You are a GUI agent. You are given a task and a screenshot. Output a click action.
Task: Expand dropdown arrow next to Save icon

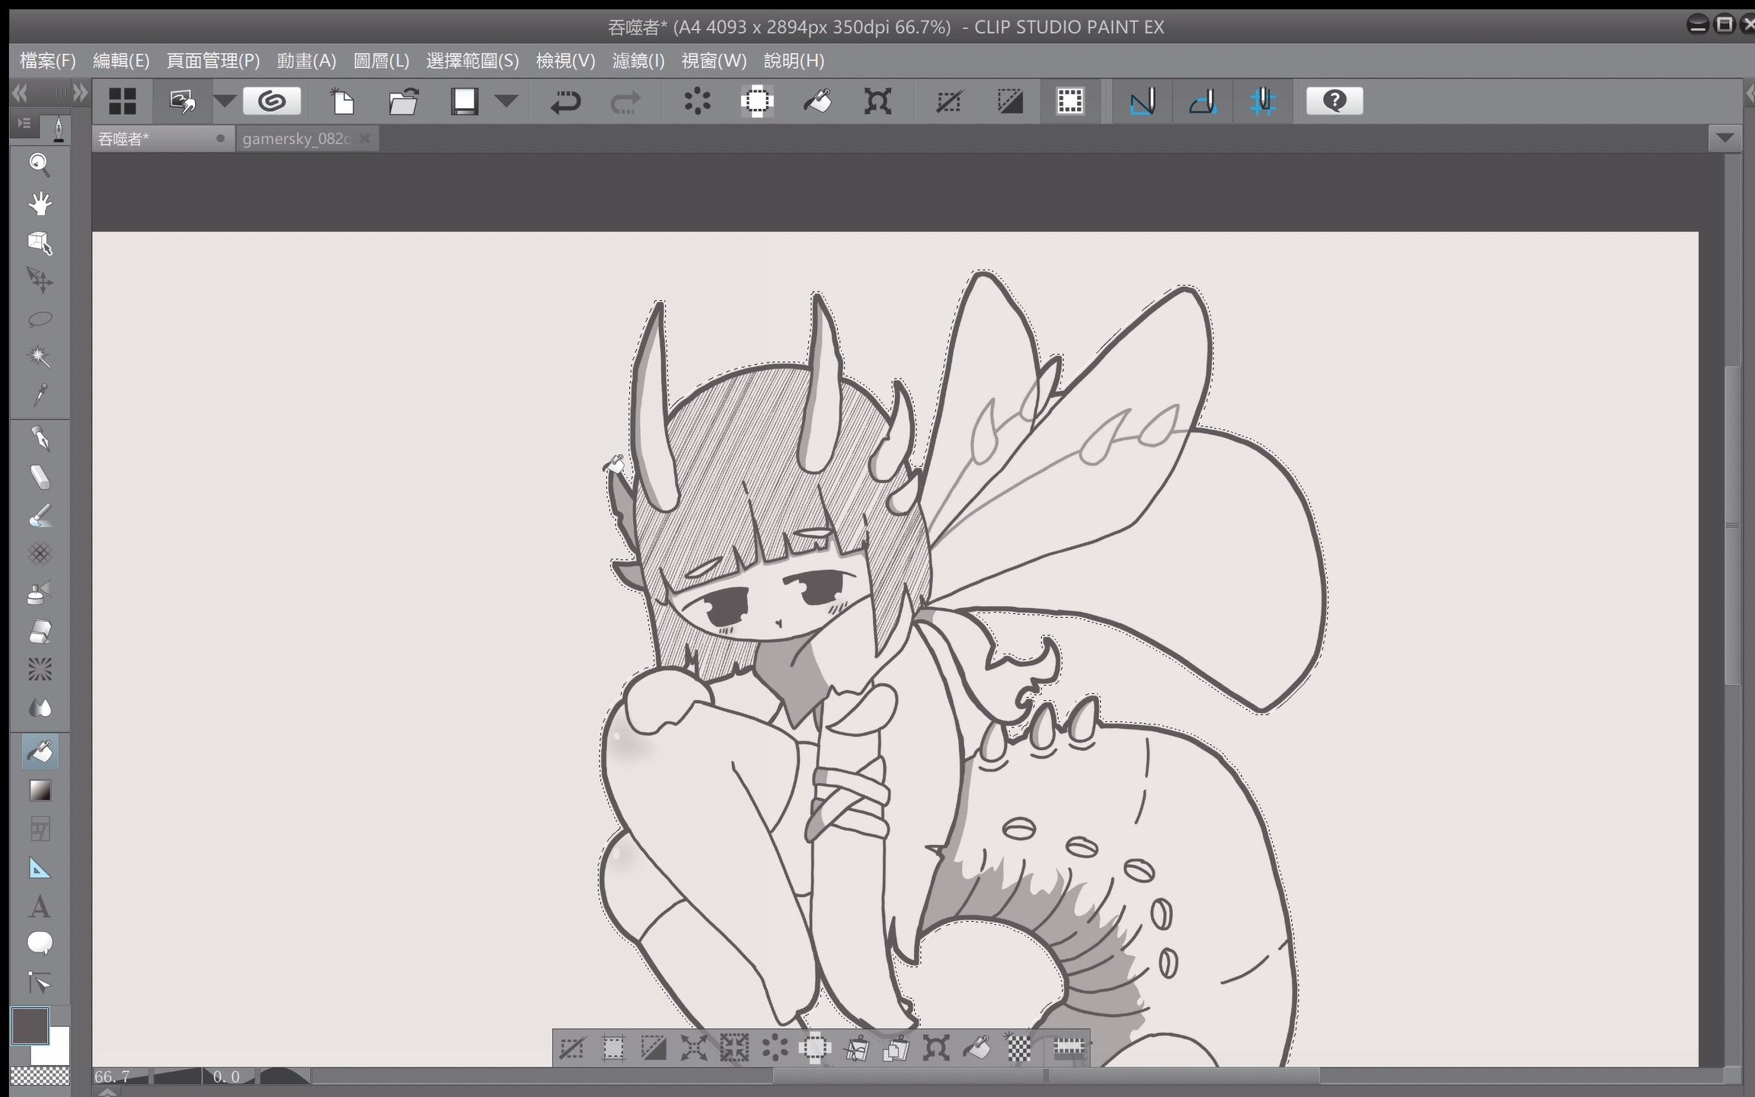click(507, 101)
